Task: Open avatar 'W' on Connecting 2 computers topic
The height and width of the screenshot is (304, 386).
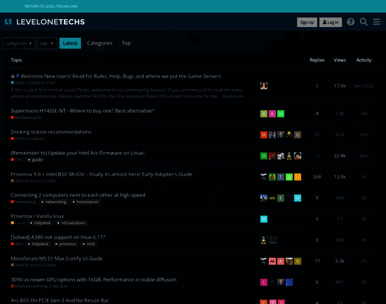Action: click(x=298, y=198)
